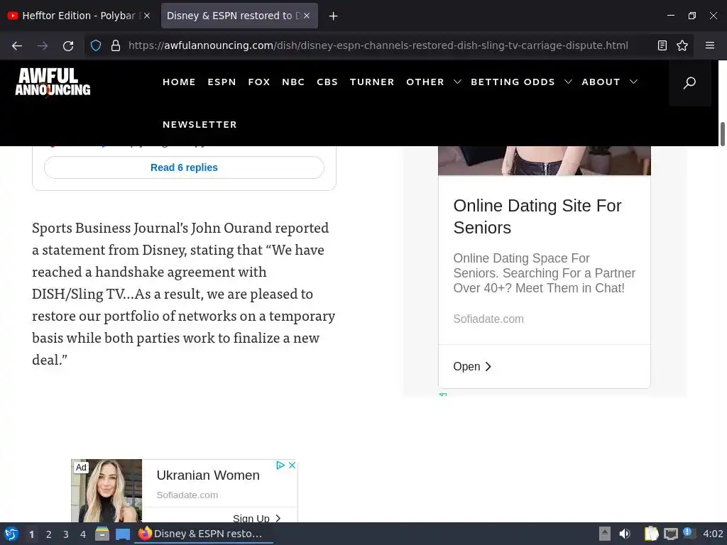Screen dimensions: 727x545
Task: Open the OTHER menu item
Action: click(425, 82)
